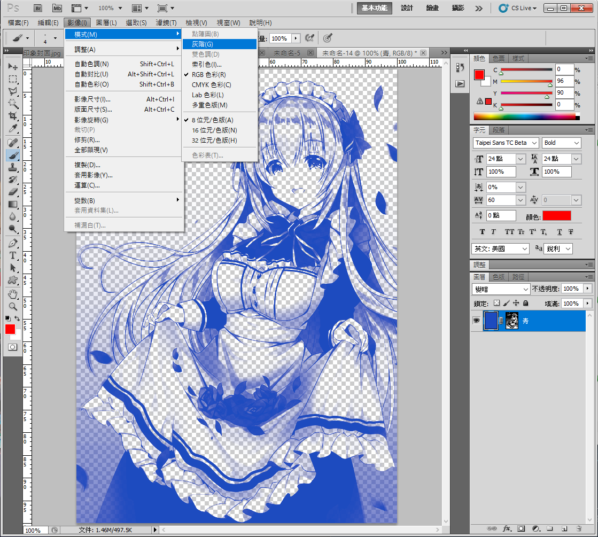This screenshot has width=598, height=537.
Task: Launch Adobe Bridge from top bar
Action: tap(38, 8)
